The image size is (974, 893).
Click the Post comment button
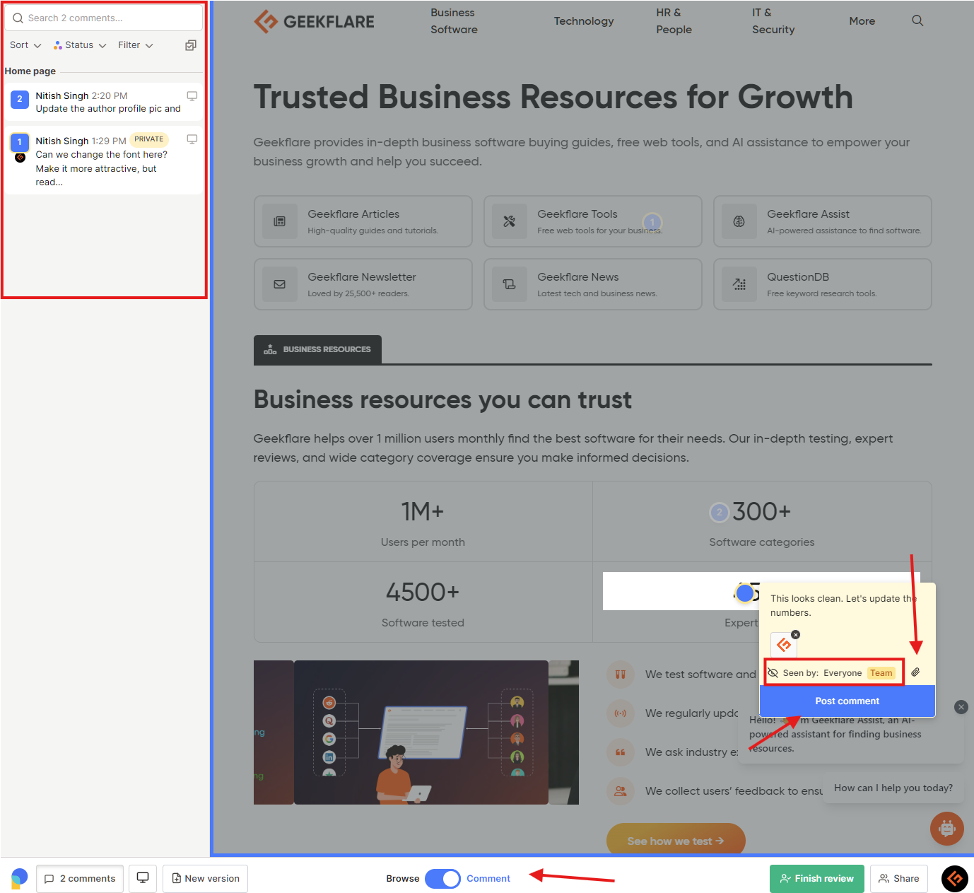pos(847,701)
